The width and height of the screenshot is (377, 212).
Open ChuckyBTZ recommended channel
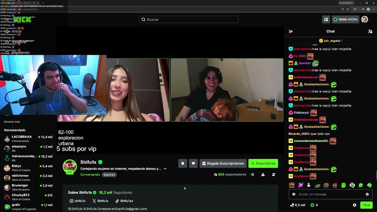pos(28,197)
